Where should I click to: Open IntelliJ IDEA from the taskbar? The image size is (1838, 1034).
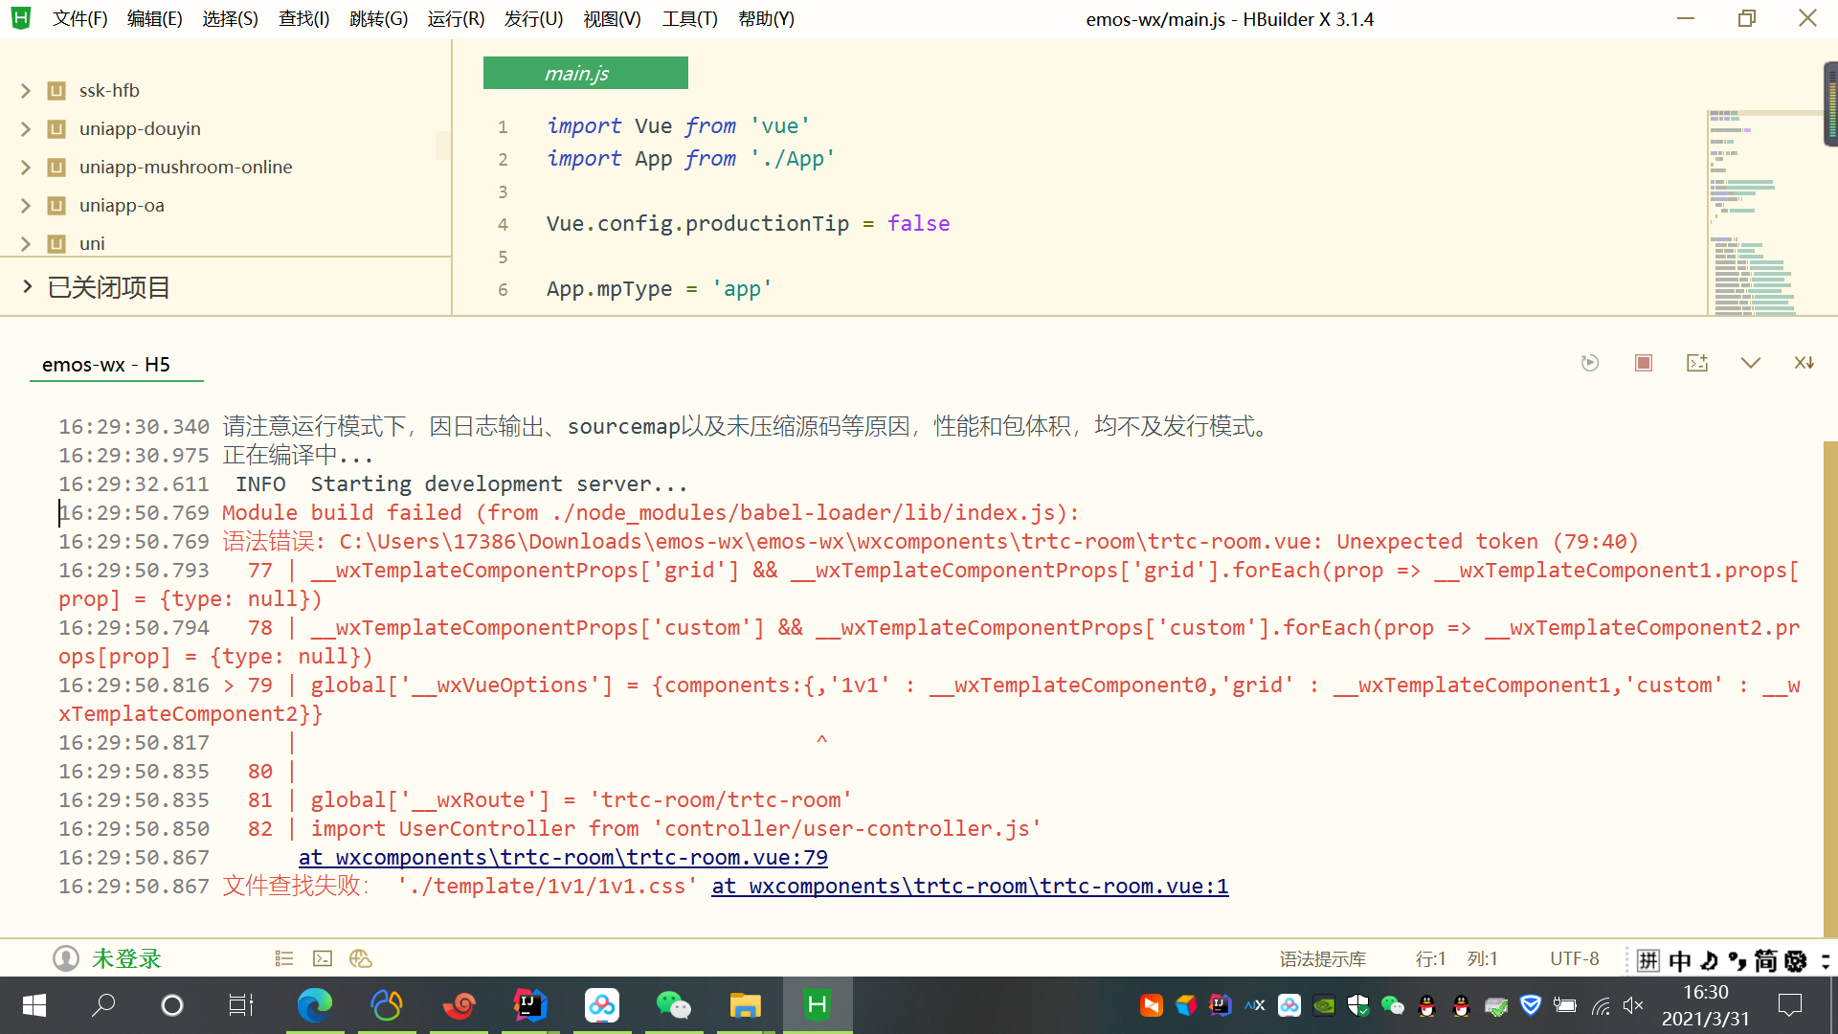point(530,1004)
